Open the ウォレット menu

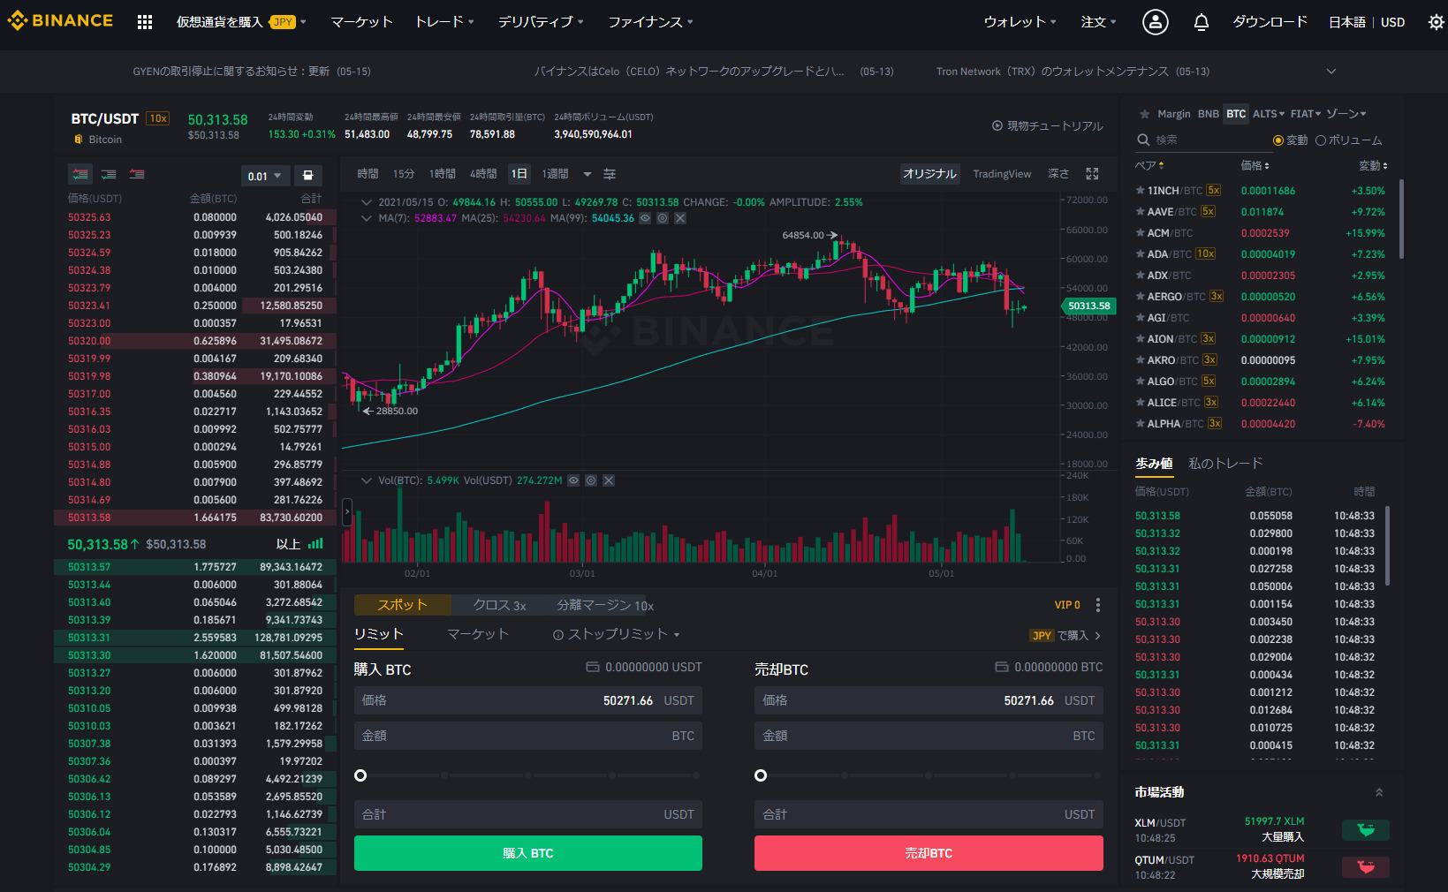(x=1020, y=22)
